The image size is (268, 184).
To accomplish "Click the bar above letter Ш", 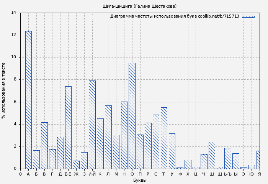I will tap(212, 155).
